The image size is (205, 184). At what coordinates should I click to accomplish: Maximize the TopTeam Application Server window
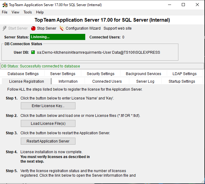183,5
